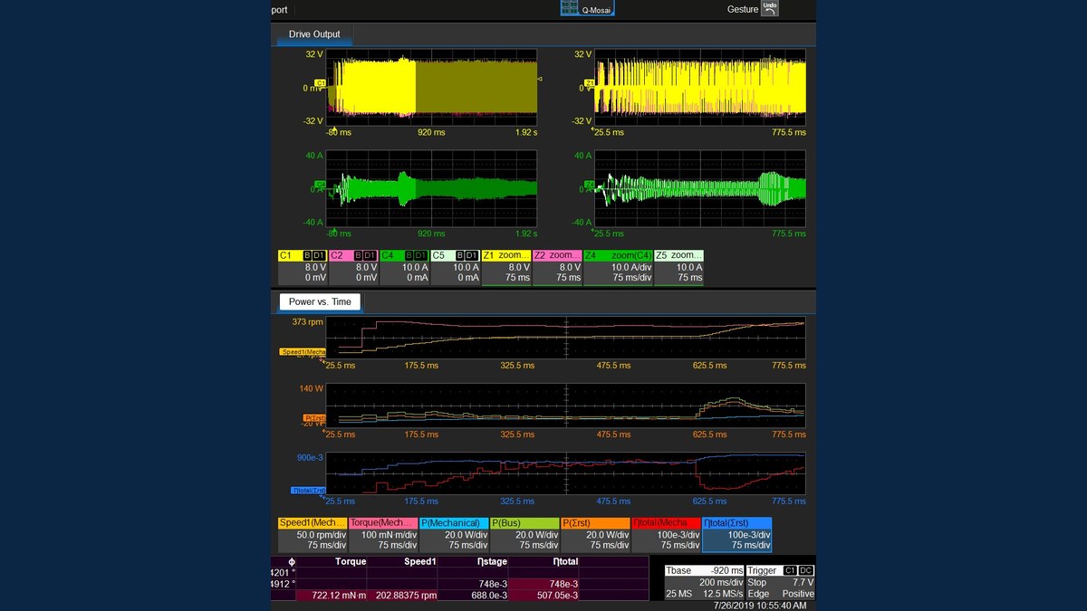
Task: Open the P(Σrst) waveform descriptor
Action: (595, 534)
